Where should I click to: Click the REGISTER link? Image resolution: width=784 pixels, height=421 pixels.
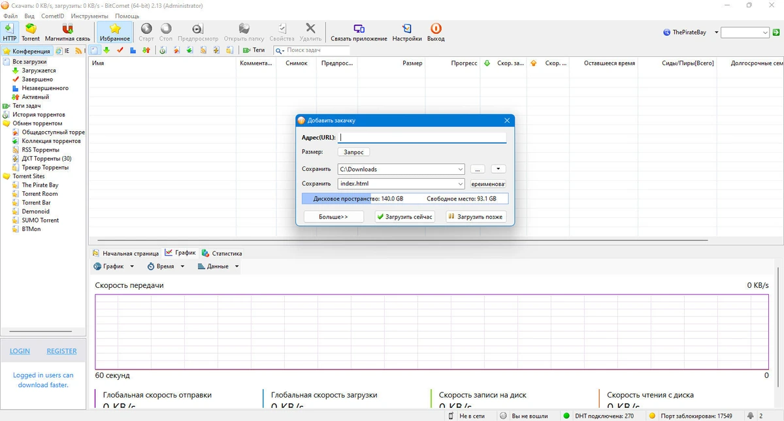point(61,351)
